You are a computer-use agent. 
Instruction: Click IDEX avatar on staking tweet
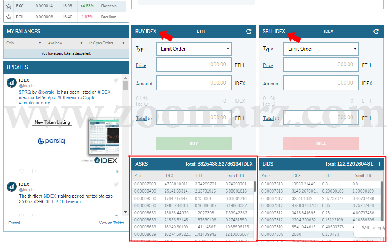click(12, 187)
